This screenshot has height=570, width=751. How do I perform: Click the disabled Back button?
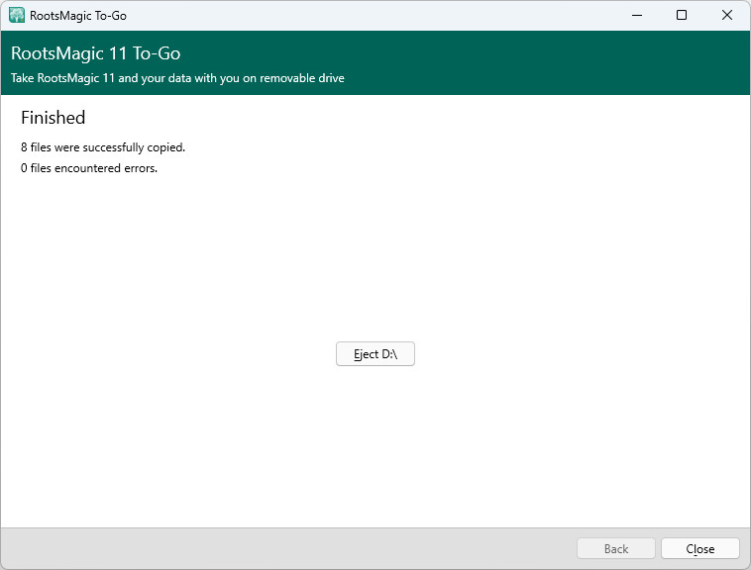[616, 548]
